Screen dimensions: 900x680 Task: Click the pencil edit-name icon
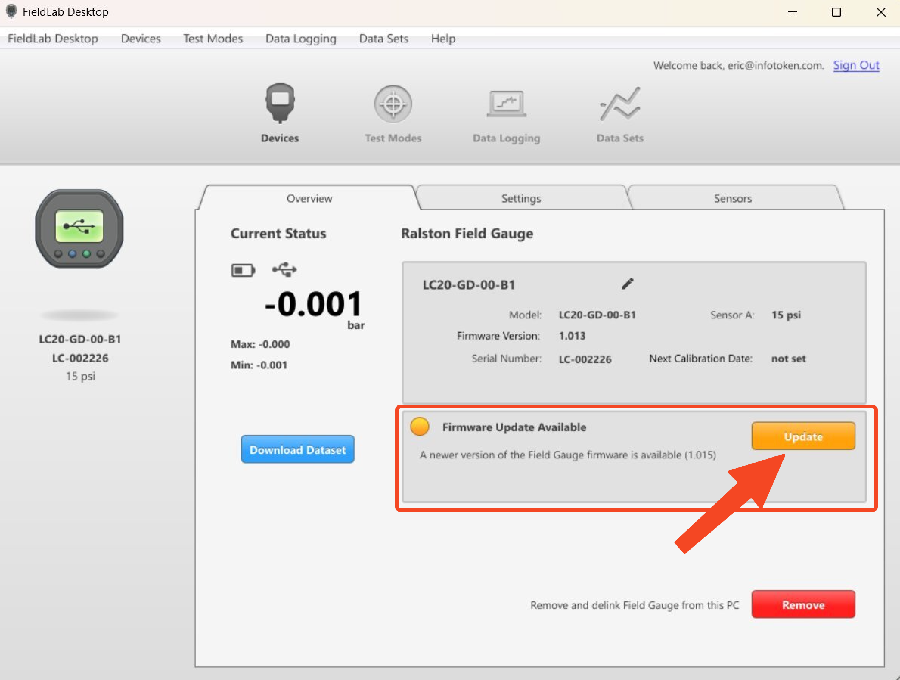(x=627, y=284)
